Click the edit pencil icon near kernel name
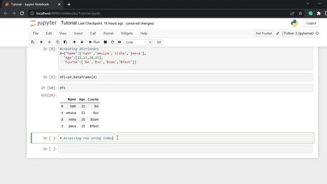 coord(277,33)
